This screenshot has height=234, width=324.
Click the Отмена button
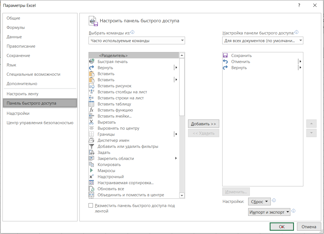(309, 227)
